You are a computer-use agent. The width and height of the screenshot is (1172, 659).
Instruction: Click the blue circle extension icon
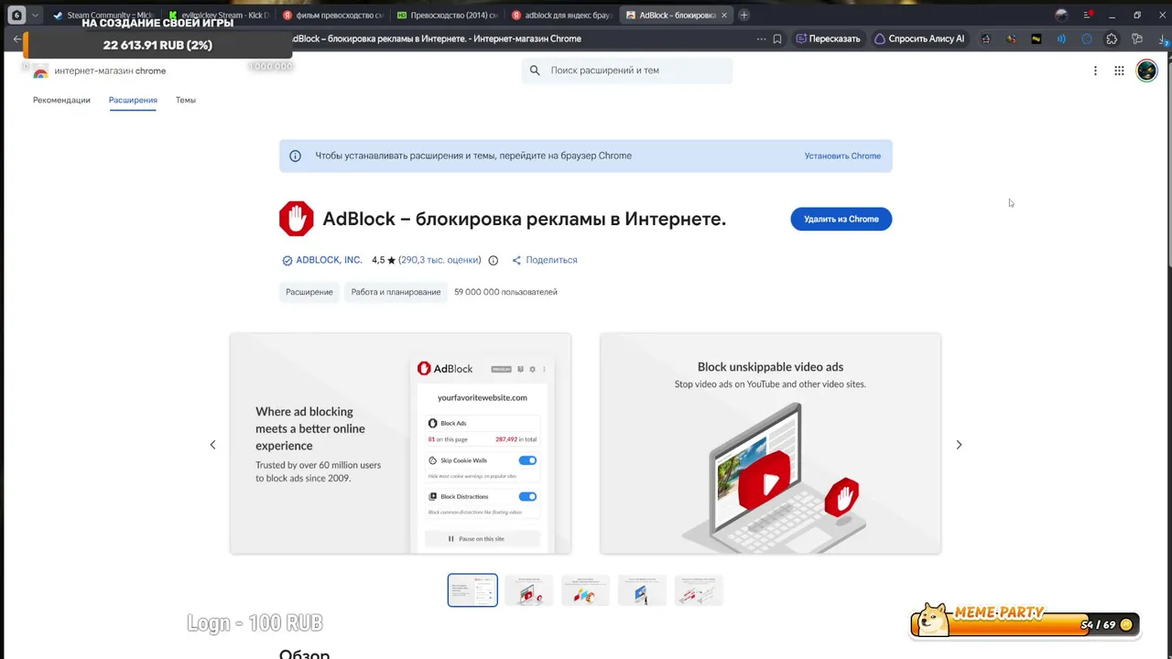pyautogui.click(x=1087, y=39)
